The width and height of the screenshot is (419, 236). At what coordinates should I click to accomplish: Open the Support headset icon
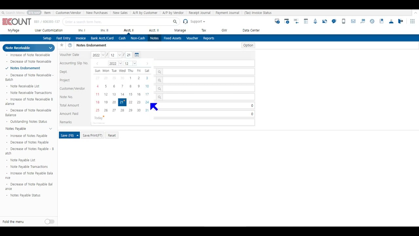pos(186,22)
